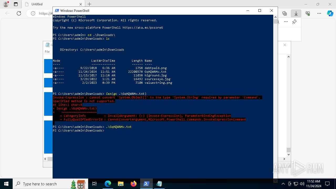Open the Windows Start menu
Viewport: 336px width, 189px height.
click(x=6, y=184)
